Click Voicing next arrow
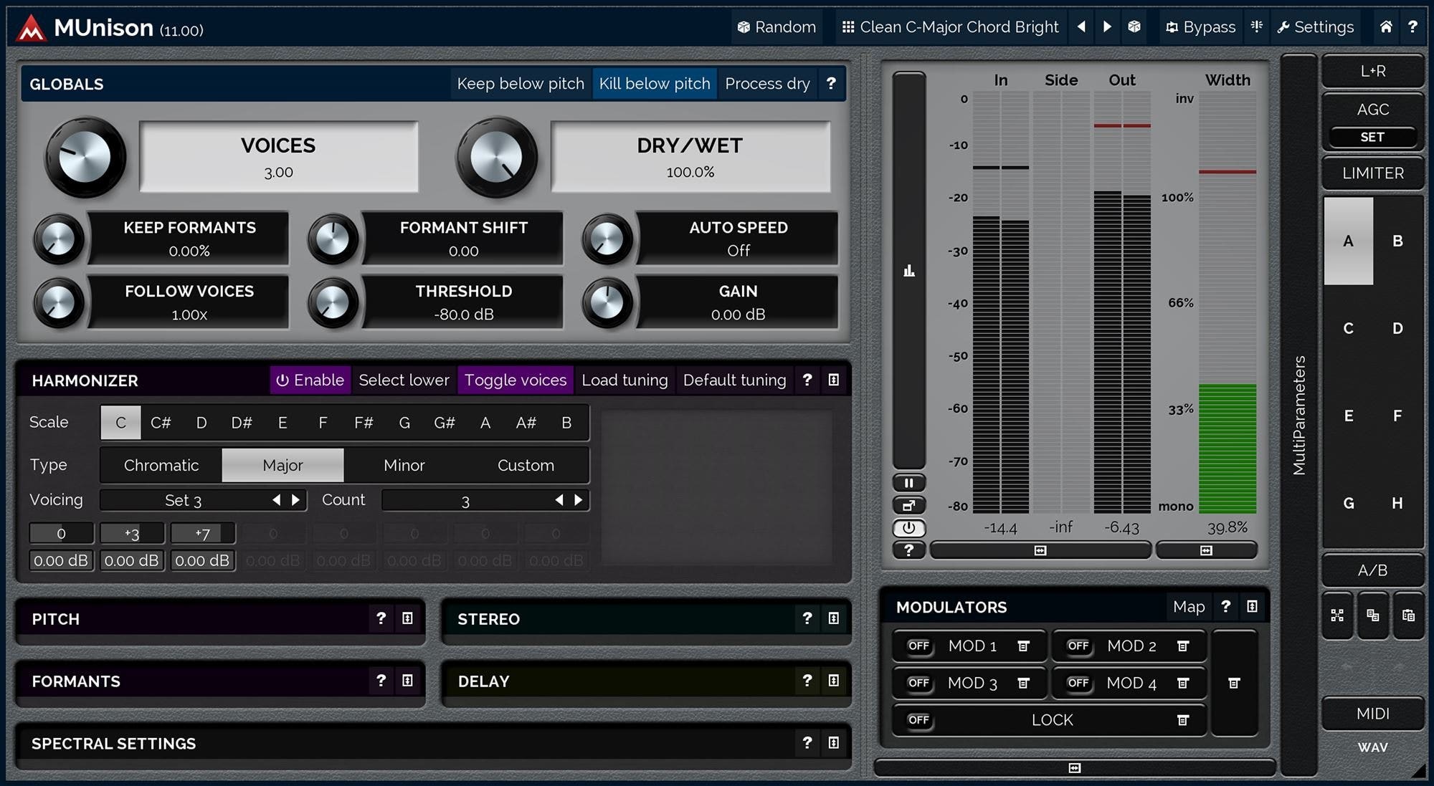Viewport: 1434px width, 786px height. (295, 500)
